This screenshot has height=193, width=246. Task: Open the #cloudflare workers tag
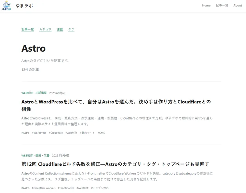pyautogui.click(x=44, y=188)
